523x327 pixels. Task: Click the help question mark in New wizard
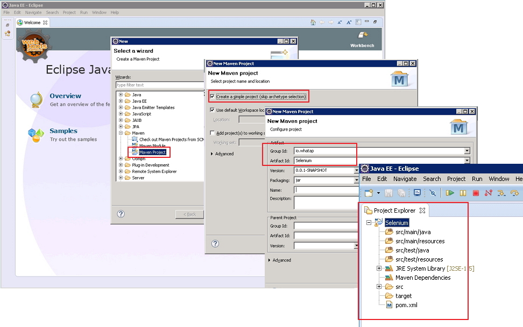tap(121, 214)
